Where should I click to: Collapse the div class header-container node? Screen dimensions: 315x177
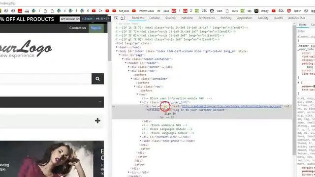coord(123,59)
